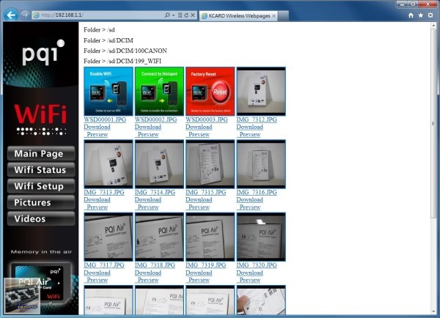
Task: Open the IMG_7315 thumbnail image
Action: pos(210,164)
